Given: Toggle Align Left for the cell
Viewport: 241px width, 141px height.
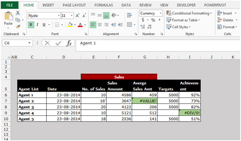Looking at the screenshot, I should point(93,25).
